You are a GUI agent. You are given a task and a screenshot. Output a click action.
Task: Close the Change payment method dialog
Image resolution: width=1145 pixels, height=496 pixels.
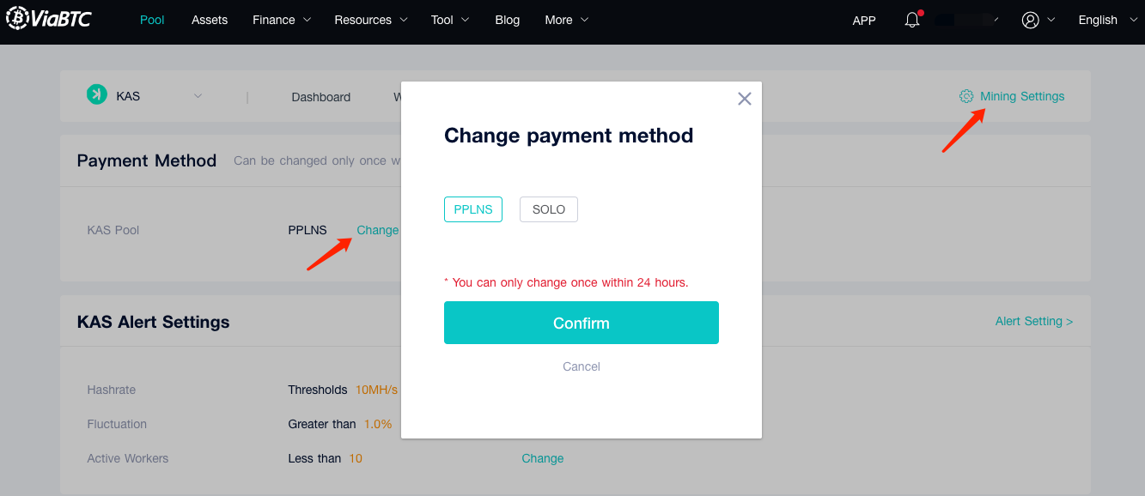click(745, 99)
